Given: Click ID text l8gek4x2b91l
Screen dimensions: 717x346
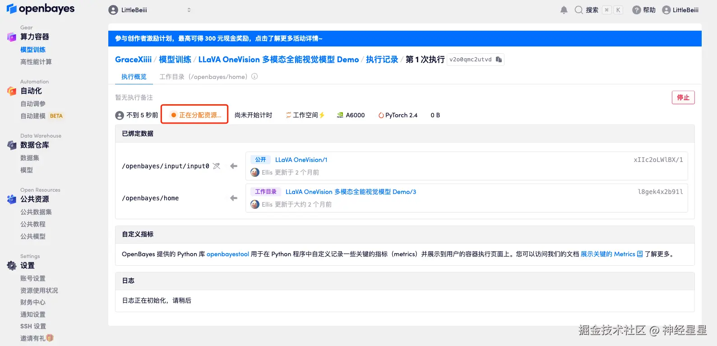Looking at the screenshot, I should [660, 192].
